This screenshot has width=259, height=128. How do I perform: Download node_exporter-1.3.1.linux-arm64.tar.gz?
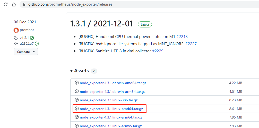(x=111, y=117)
